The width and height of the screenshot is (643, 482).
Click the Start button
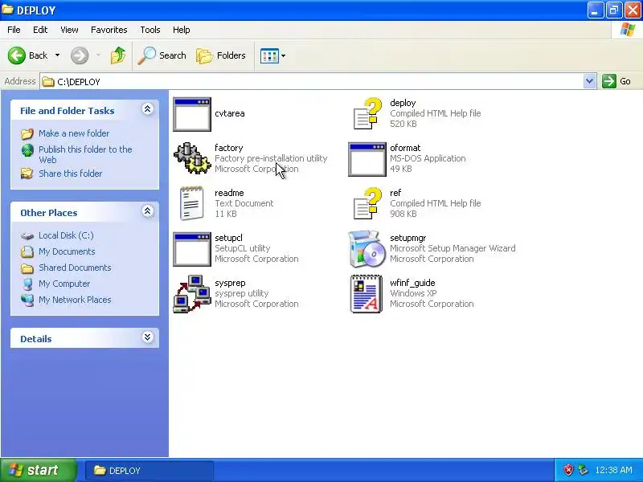point(39,470)
